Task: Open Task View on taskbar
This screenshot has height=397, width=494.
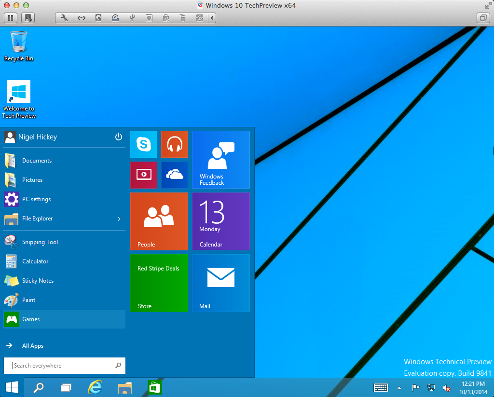Action: coord(66,387)
